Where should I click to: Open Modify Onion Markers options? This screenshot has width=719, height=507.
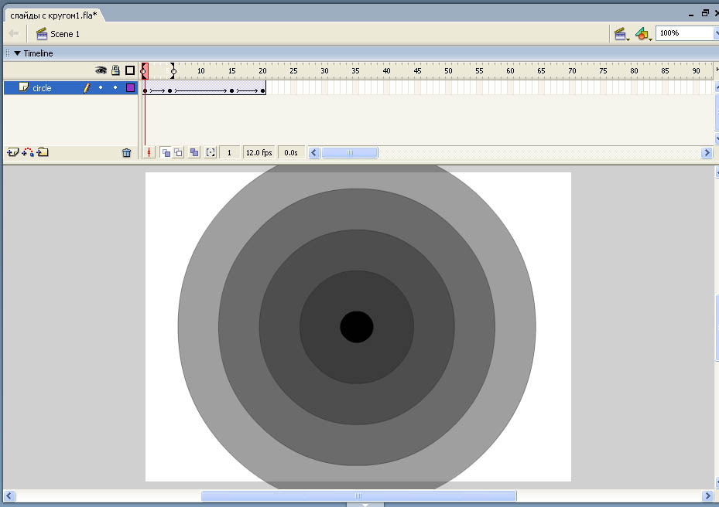point(210,153)
